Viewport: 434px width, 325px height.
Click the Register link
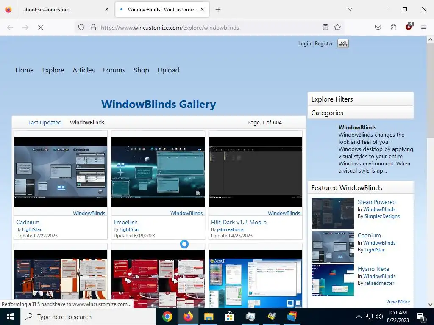(x=324, y=44)
